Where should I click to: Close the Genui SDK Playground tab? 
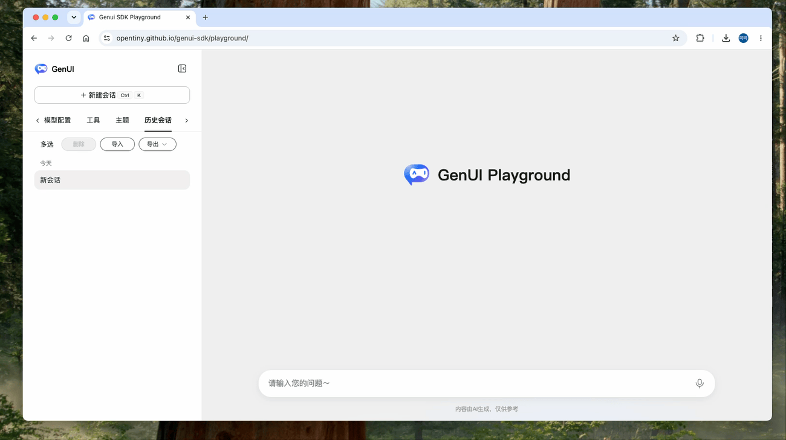click(x=188, y=18)
